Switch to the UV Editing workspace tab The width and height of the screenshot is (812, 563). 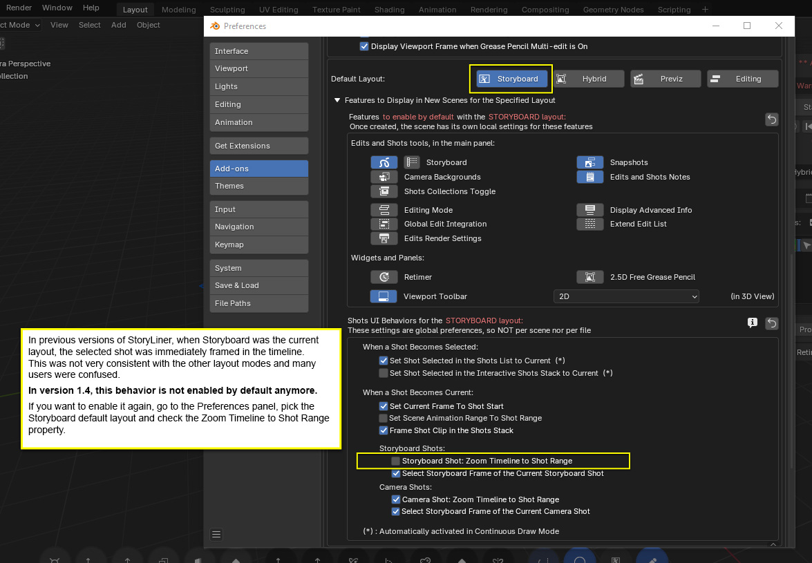[x=278, y=10]
